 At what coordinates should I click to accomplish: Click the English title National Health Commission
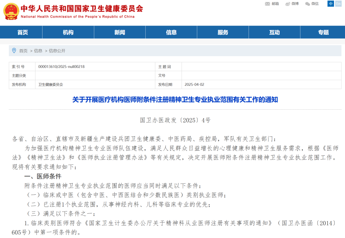coord(77,17)
